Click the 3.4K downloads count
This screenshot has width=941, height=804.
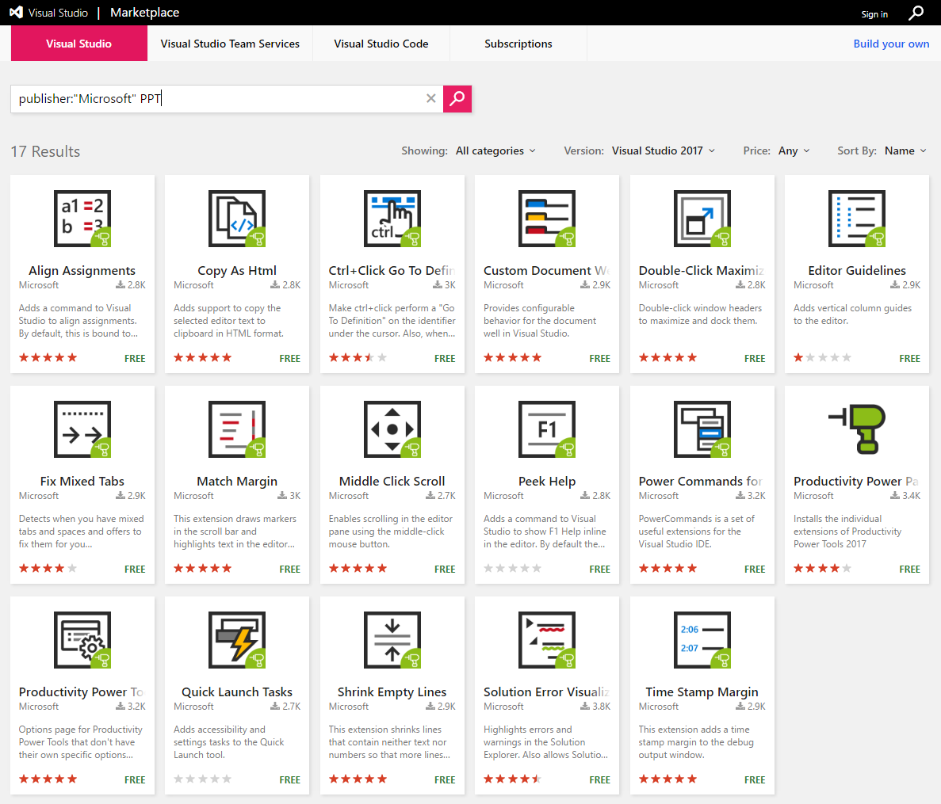click(905, 495)
